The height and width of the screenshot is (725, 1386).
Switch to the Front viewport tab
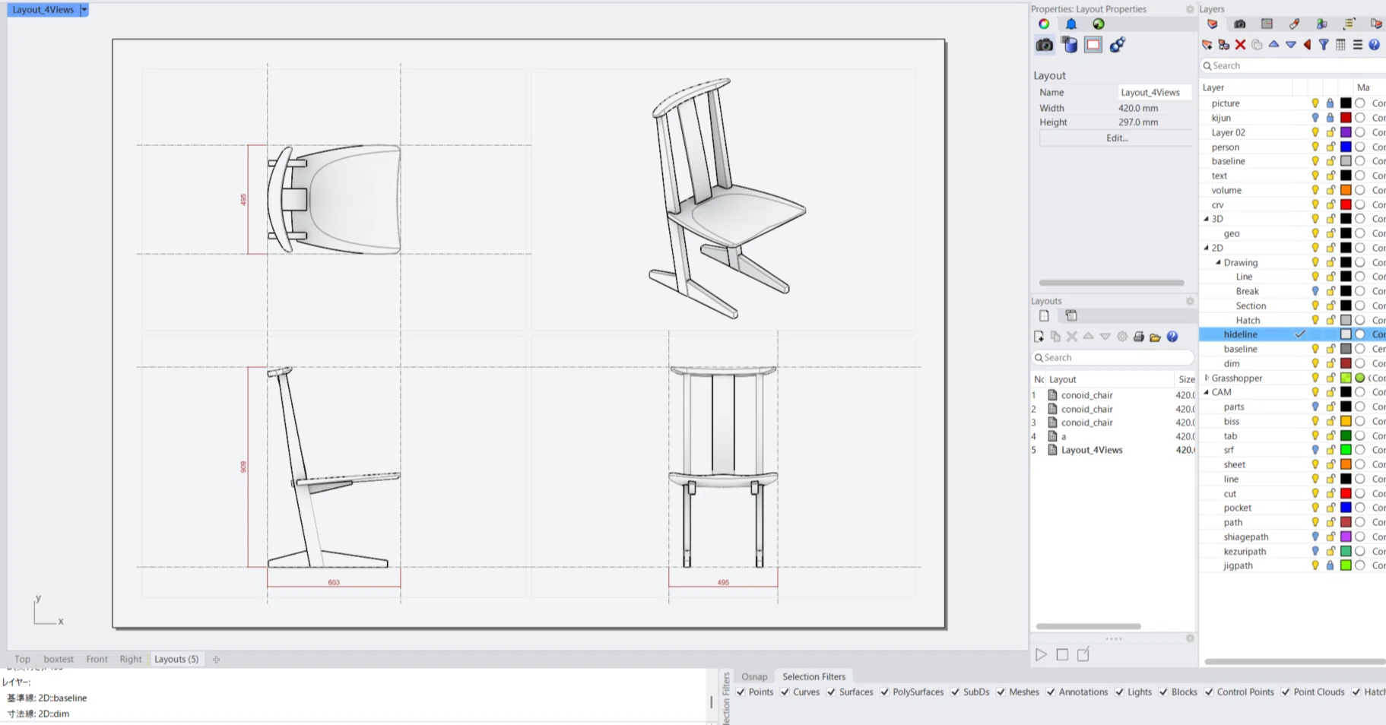click(97, 659)
